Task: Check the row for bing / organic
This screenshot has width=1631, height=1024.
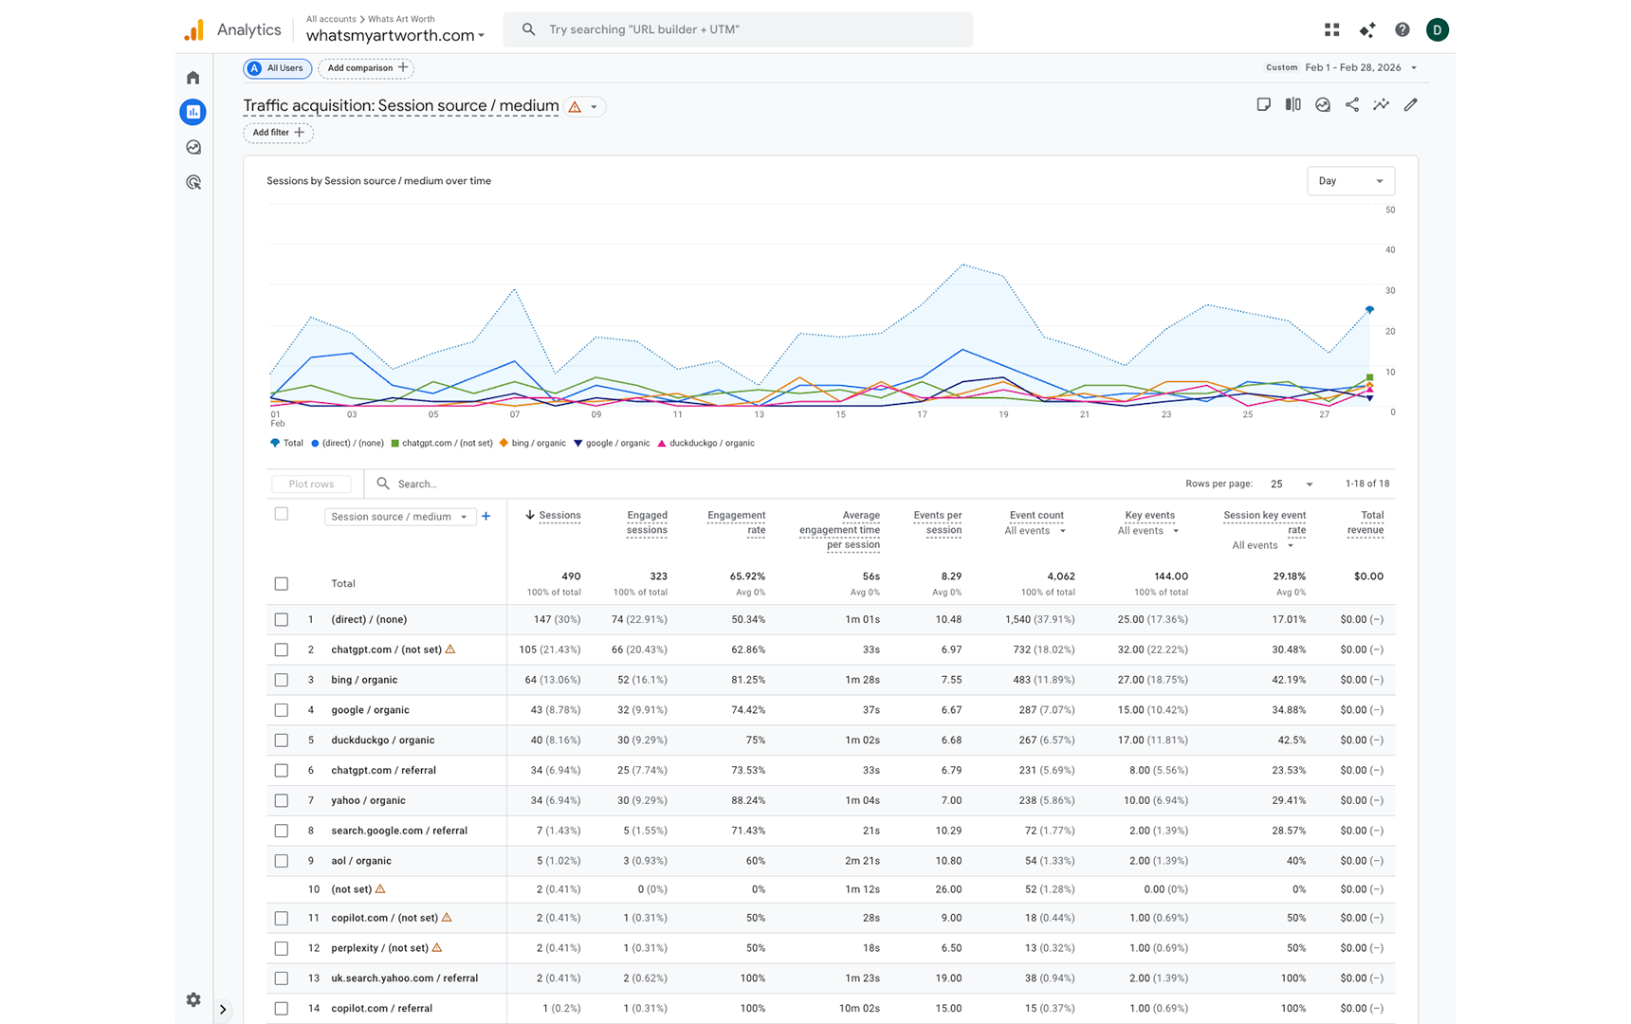Action: 281,680
